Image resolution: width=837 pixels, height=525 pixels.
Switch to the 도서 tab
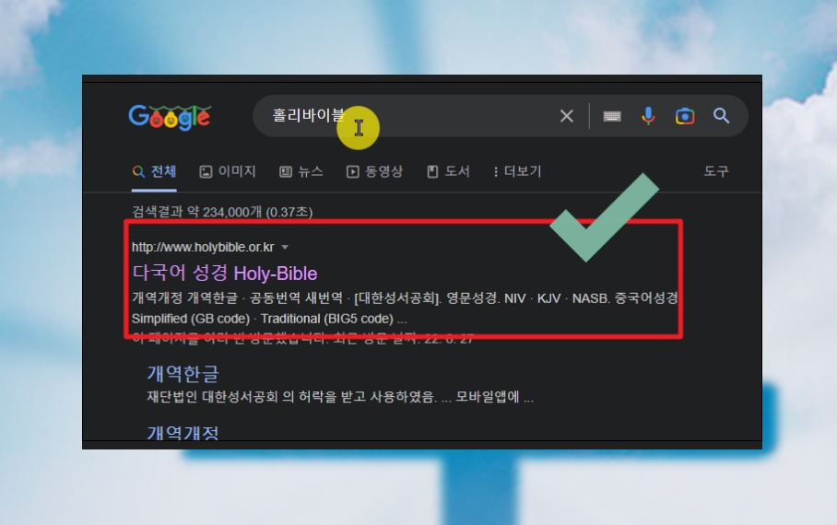[x=448, y=171]
